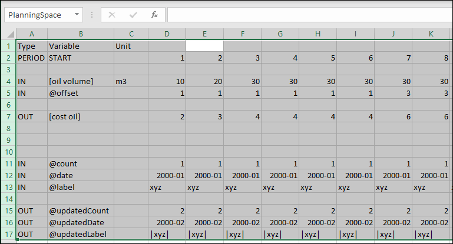453x244 pixels.
Task: Click the '@updatedCount' cell
Action: click(x=81, y=211)
